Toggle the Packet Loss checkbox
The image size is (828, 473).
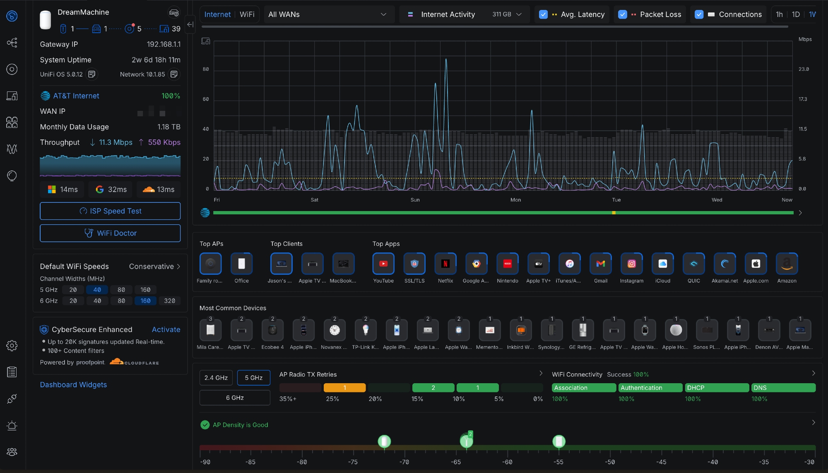pyautogui.click(x=622, y=14)
